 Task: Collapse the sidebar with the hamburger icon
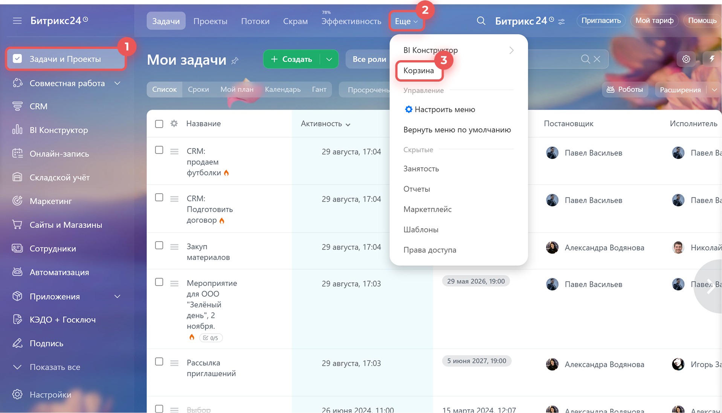point(17,21)
